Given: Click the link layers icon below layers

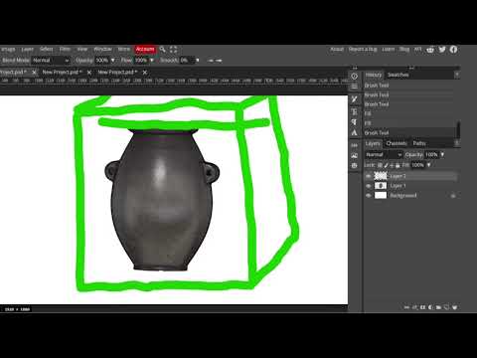Looking at the screenshot, I should coord(406,307).
